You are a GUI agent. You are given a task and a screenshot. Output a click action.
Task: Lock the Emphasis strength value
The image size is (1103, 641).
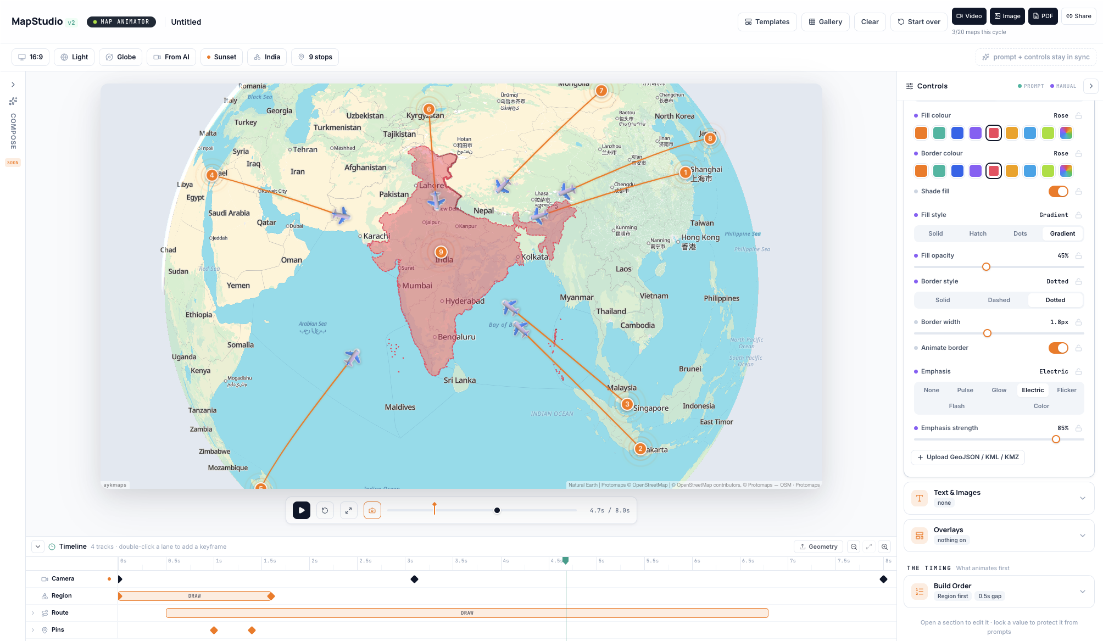point(1079,428)
